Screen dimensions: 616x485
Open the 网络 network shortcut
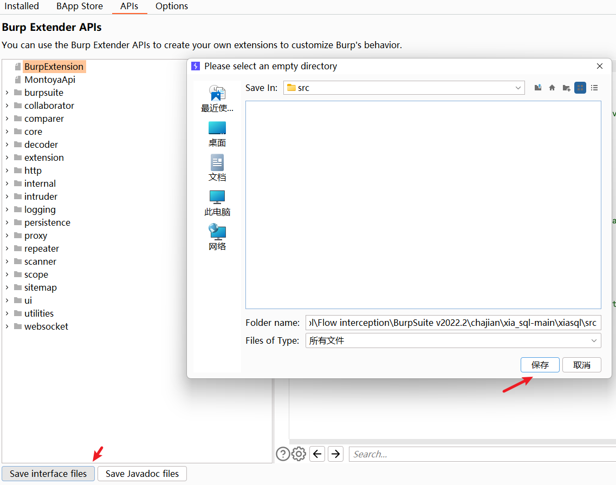click(x=217, y=238)
